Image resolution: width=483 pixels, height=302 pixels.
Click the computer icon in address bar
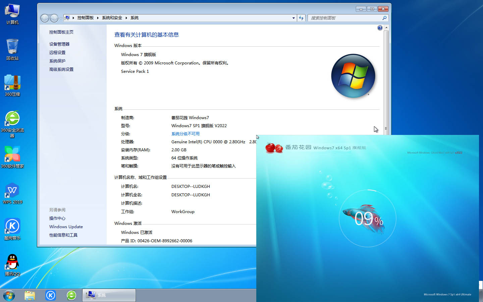[67, 18]
